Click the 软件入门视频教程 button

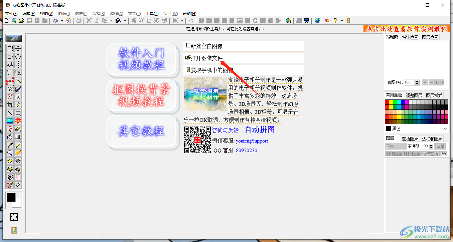tap(141, 59)
